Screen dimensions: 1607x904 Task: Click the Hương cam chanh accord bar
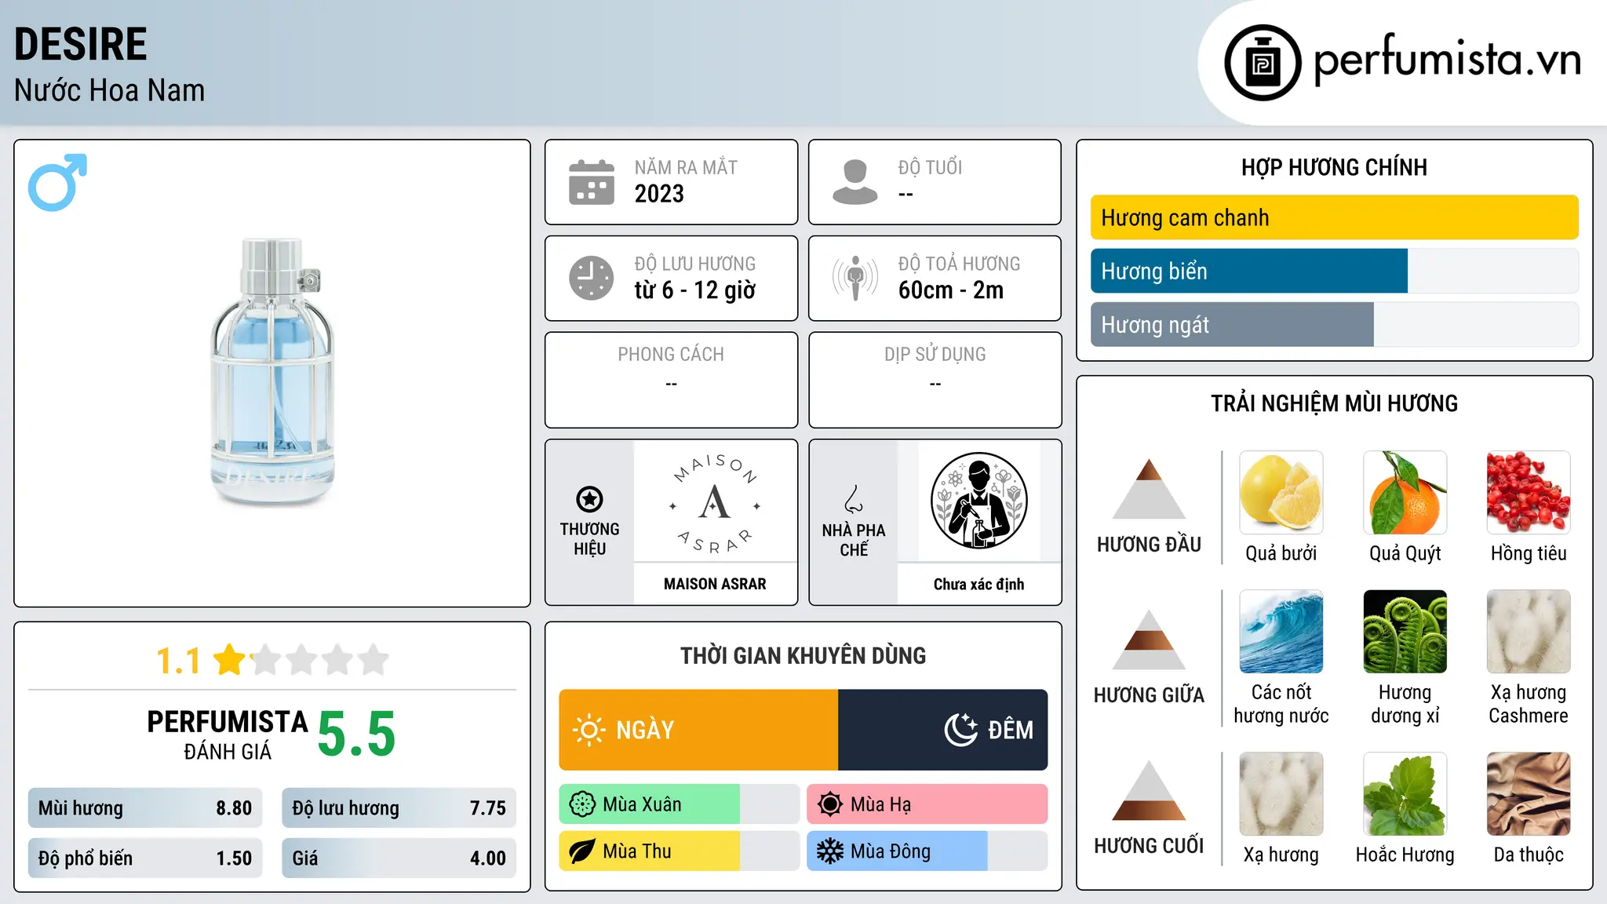[1334, 217]
